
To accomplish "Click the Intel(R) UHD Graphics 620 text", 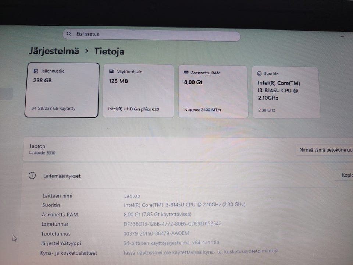I will click(133, 109).
